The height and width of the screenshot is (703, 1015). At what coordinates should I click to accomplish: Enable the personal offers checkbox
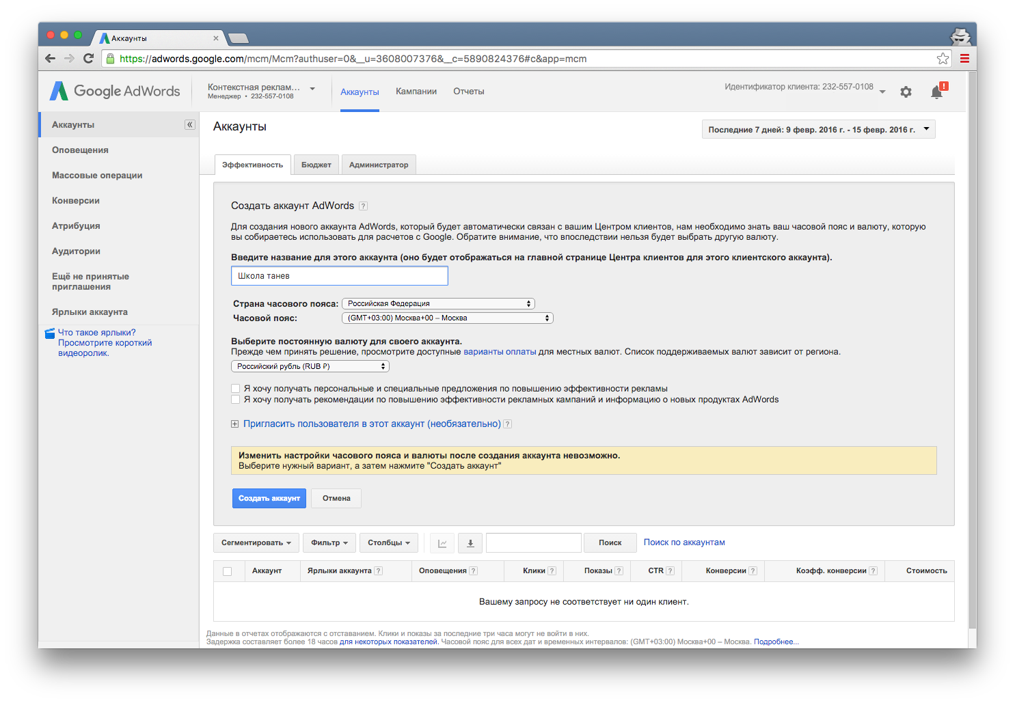click(x=236, y=389)
